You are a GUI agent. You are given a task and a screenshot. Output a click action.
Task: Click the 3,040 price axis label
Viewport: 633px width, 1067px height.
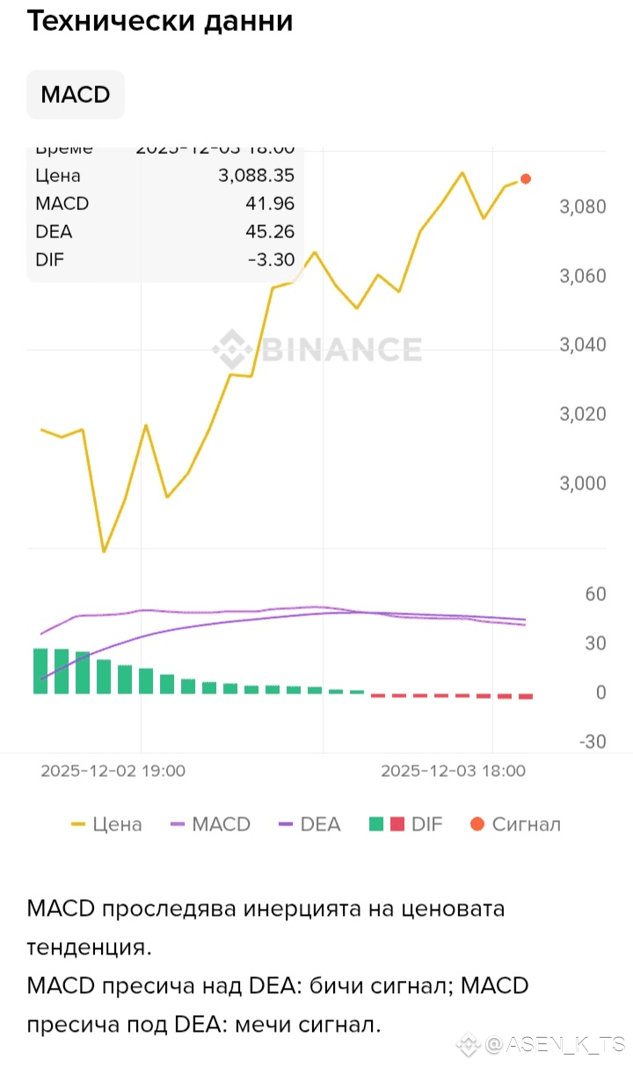[582, 345]
